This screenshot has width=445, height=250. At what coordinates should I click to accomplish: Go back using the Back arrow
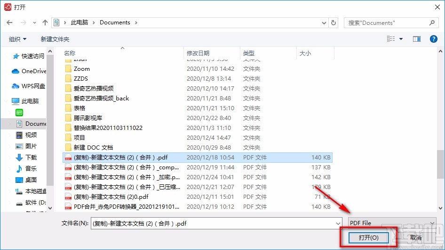point(9,23)
